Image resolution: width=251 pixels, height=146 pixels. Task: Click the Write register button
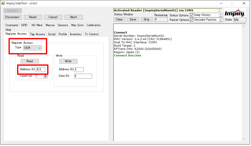[x=68, y=61]
